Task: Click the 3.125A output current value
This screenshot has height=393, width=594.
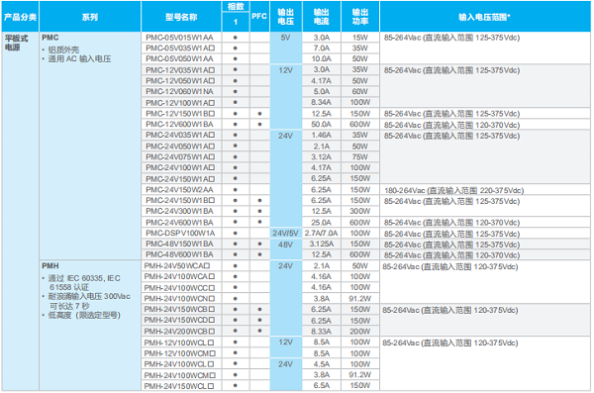Action: tap(321, 244)
